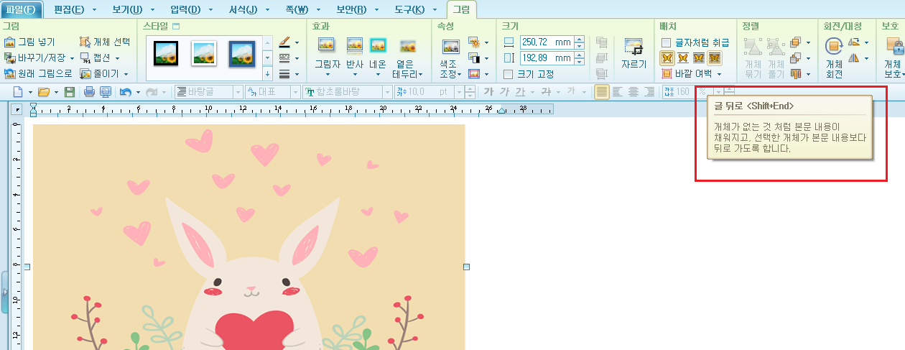Open picture line color picker icon
The width and height of the screenshot is (905, 350).
[283, 42]
